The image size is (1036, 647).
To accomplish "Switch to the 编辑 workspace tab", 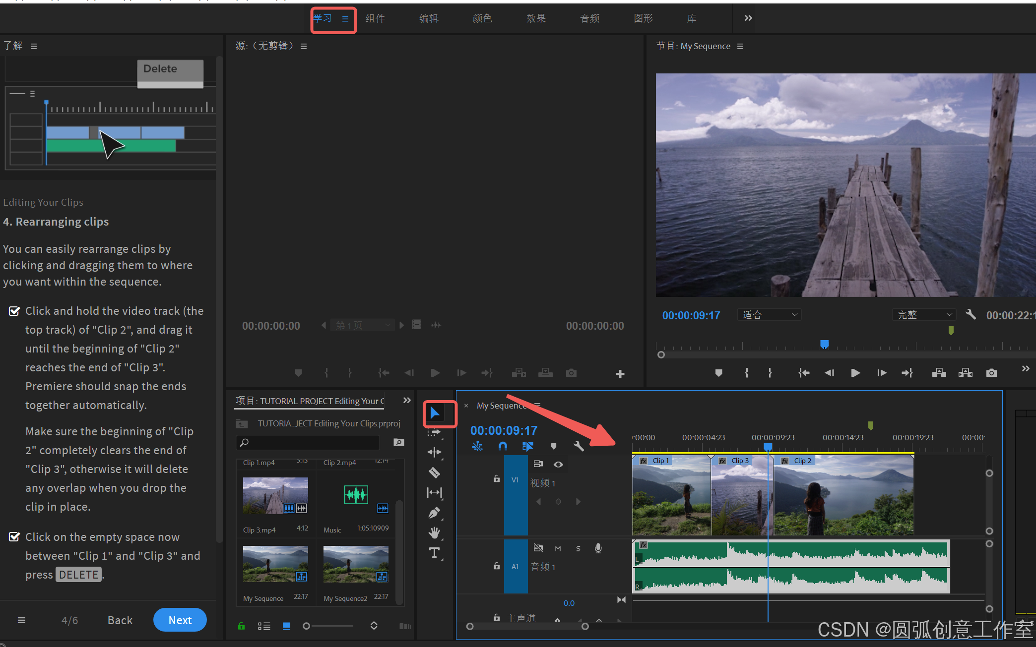I will (x=429, y=18).
